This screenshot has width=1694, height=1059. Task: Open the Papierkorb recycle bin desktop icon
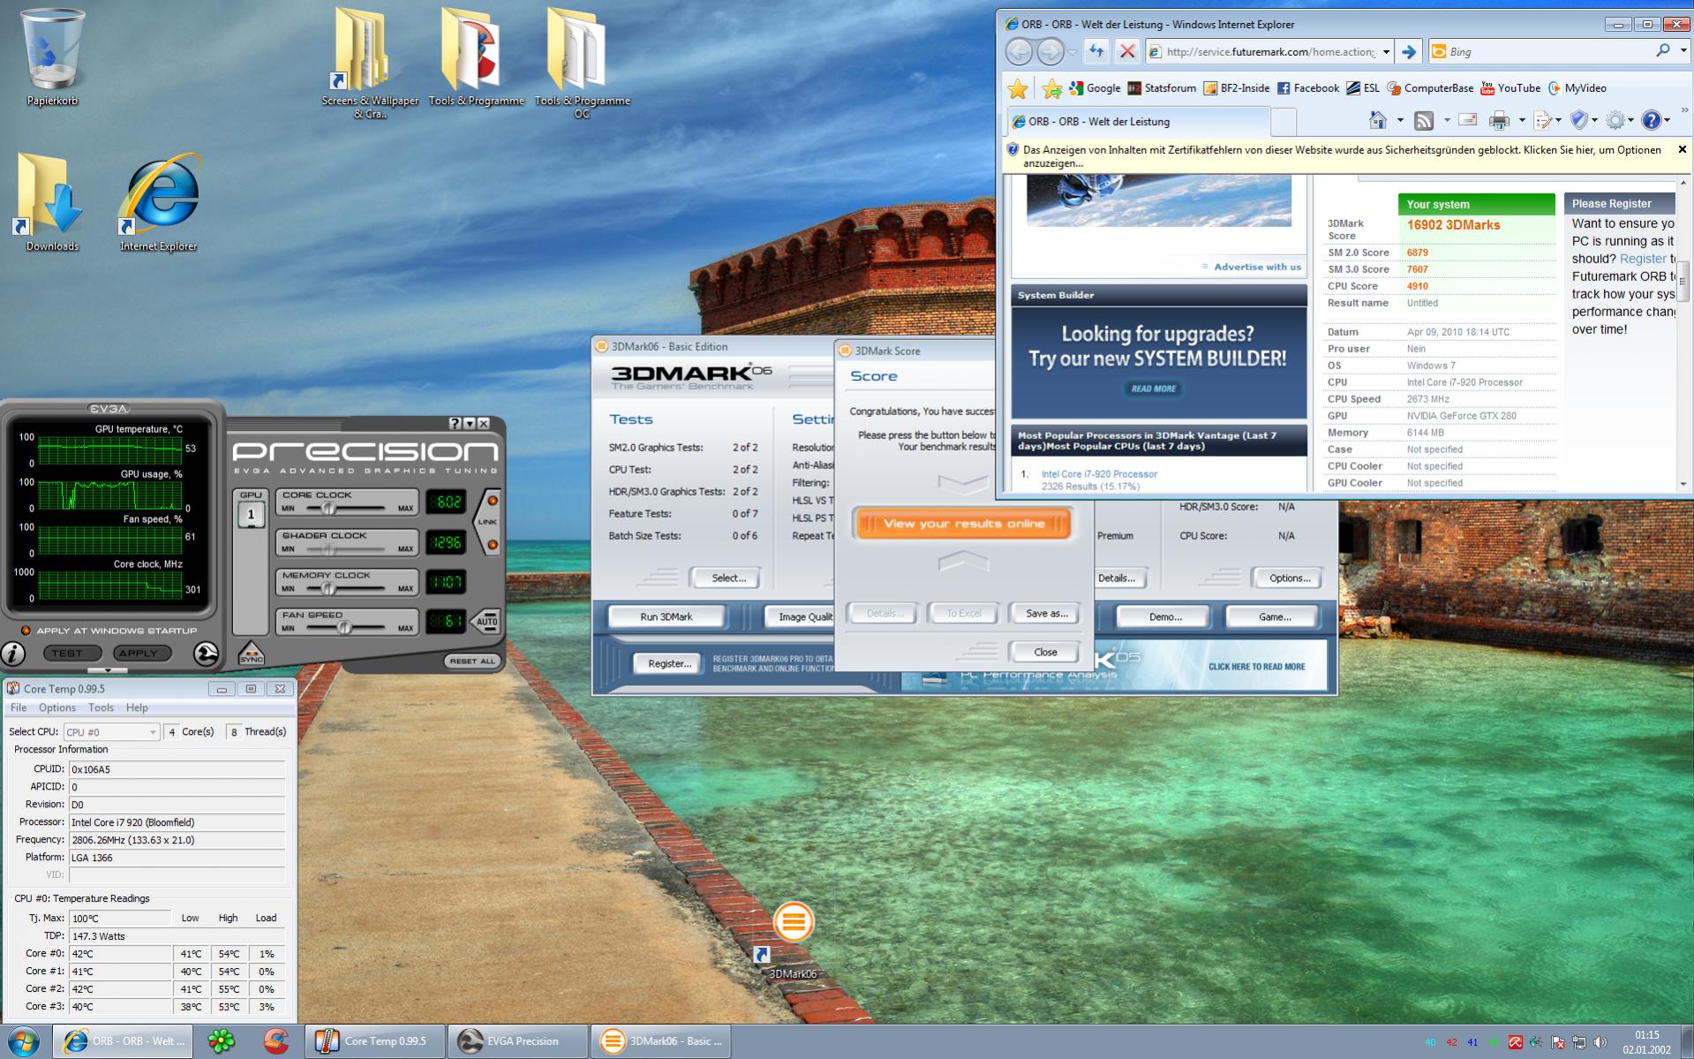pyautogui.click(x=52, y=57)
